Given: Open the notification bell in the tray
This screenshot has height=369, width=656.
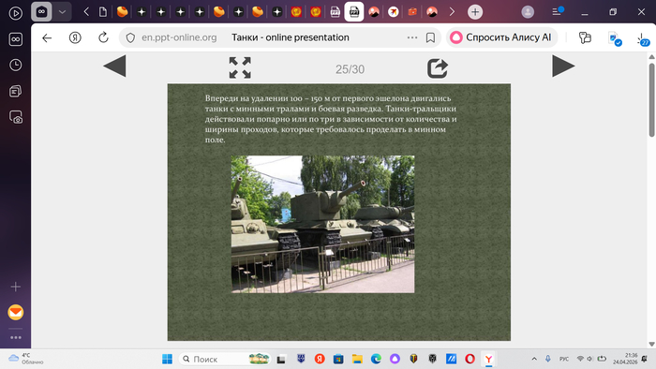Looking at the screenshot, I should click(645, 359).
